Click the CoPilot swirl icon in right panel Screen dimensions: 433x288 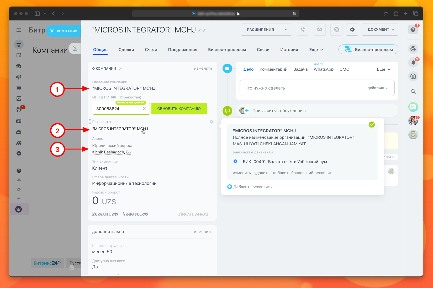click(x=413, y=49)
